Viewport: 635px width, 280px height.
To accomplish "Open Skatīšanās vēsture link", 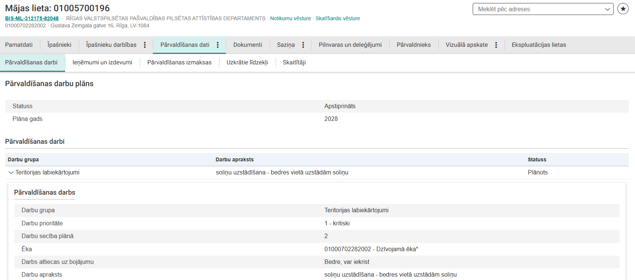I will tap(337, 18).
